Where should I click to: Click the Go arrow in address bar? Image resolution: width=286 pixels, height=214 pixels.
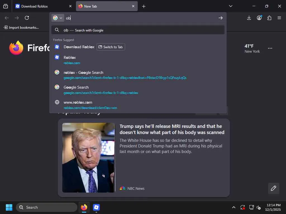221,18
